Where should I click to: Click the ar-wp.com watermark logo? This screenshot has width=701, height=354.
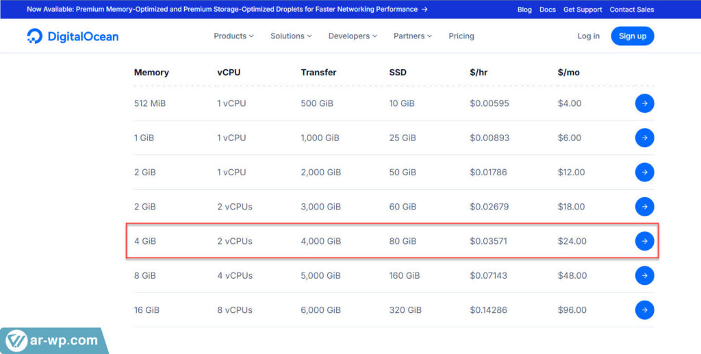(53, 340)
